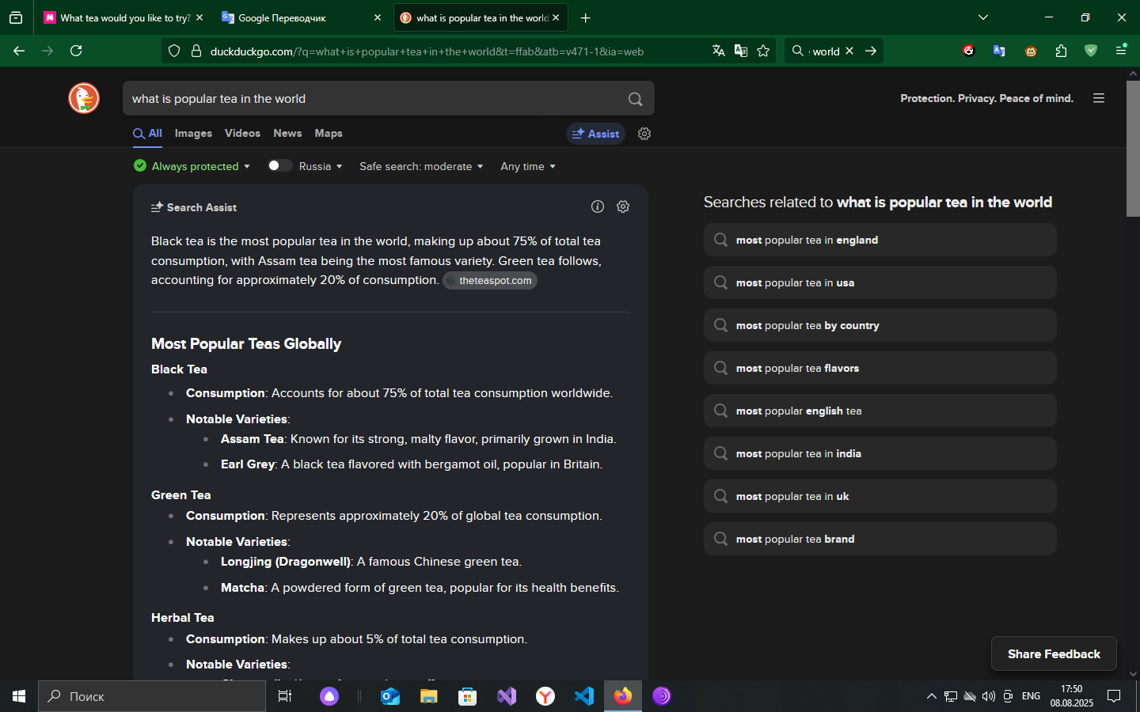Click the page vertical scrollbar thumb

tap(1133, 148)
